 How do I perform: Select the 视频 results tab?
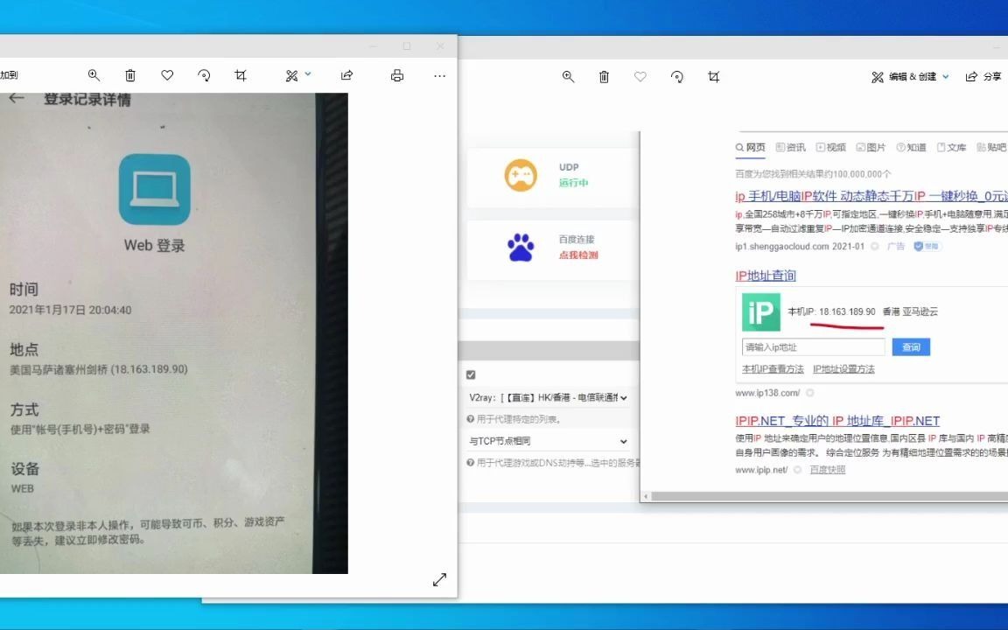834,147
